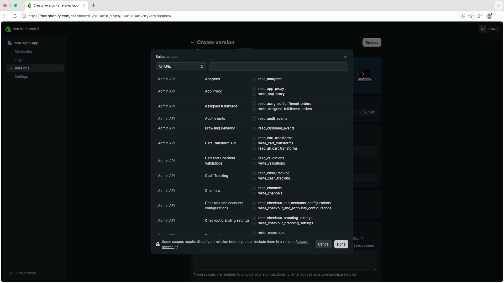This screenshot has width=504, height=283.
Task: Select the write_validations checkbox
Action: pos(254,163)
